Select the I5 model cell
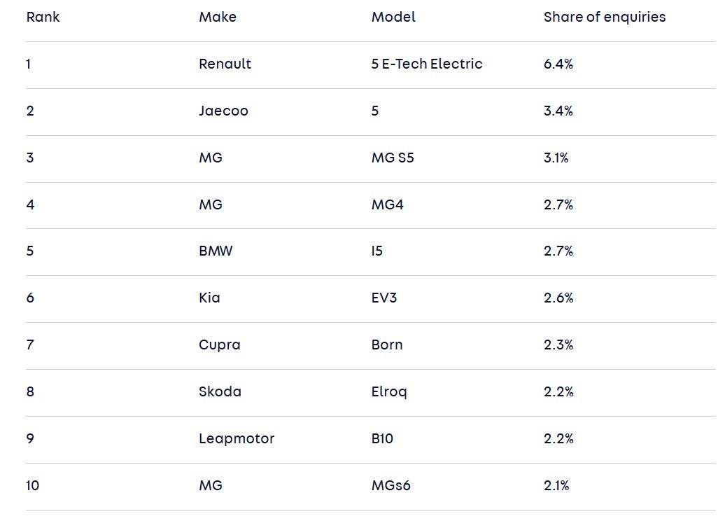The height and width of the screenshot is (521, 725). coord(377,251)
